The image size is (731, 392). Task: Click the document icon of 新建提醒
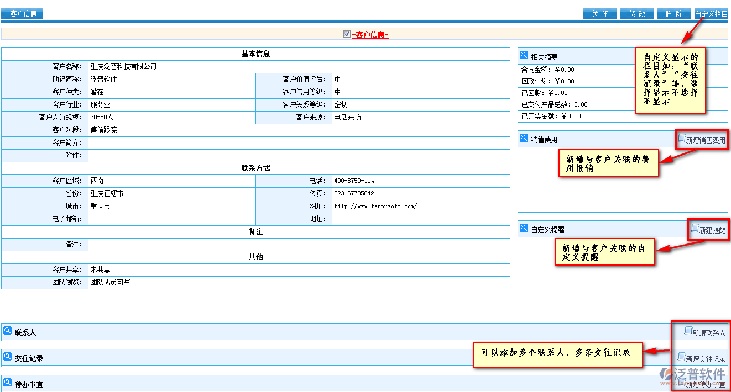695,229
